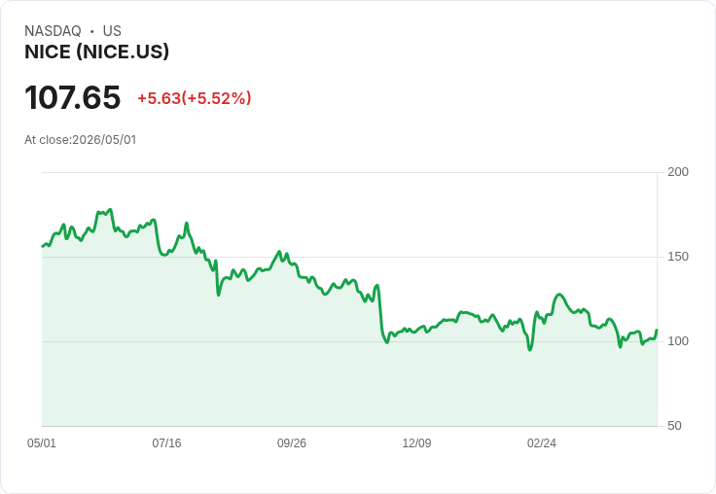Click the chart line's starting point at 05/01
Screen dimensions: 716x494
point(43,247)
